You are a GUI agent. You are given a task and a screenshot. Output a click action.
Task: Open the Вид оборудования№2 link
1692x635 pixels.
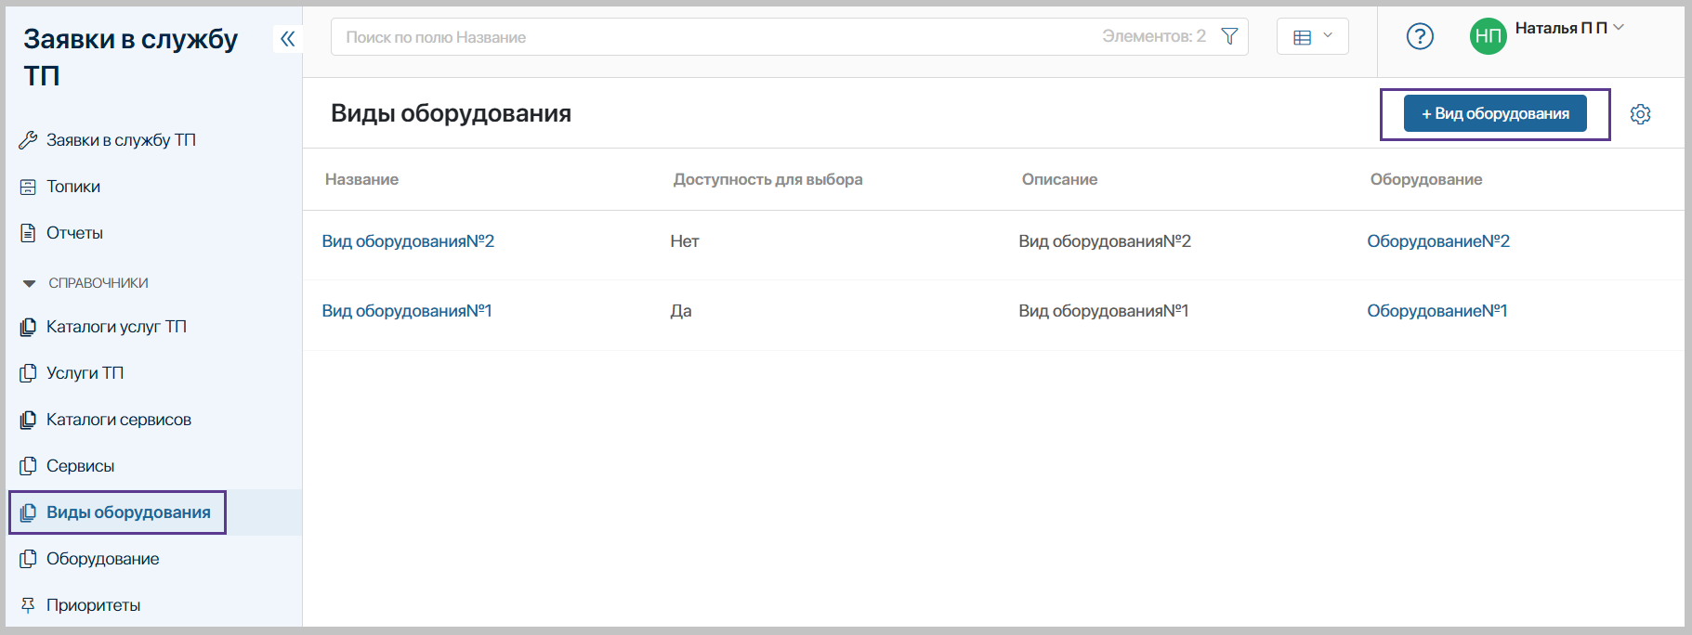pos(408,241)
